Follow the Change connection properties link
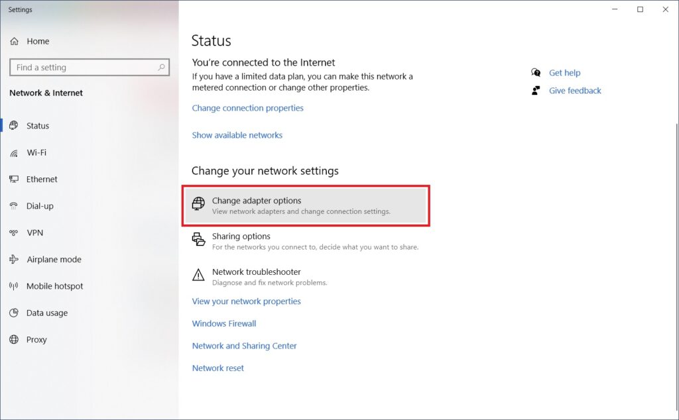679x420 pixels. click(x=248, y=108)
